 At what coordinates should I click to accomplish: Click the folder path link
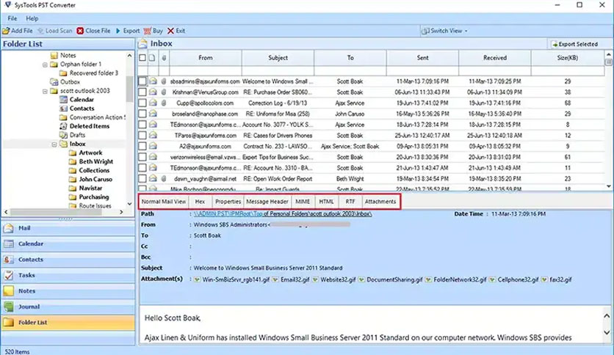pyautogui.click(x=283, y=214)
